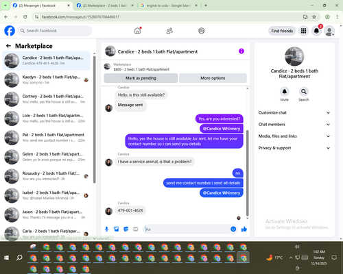343x274 pixels.
Task: Open the Facebook menu grid icon
Action: coord(303,31)
